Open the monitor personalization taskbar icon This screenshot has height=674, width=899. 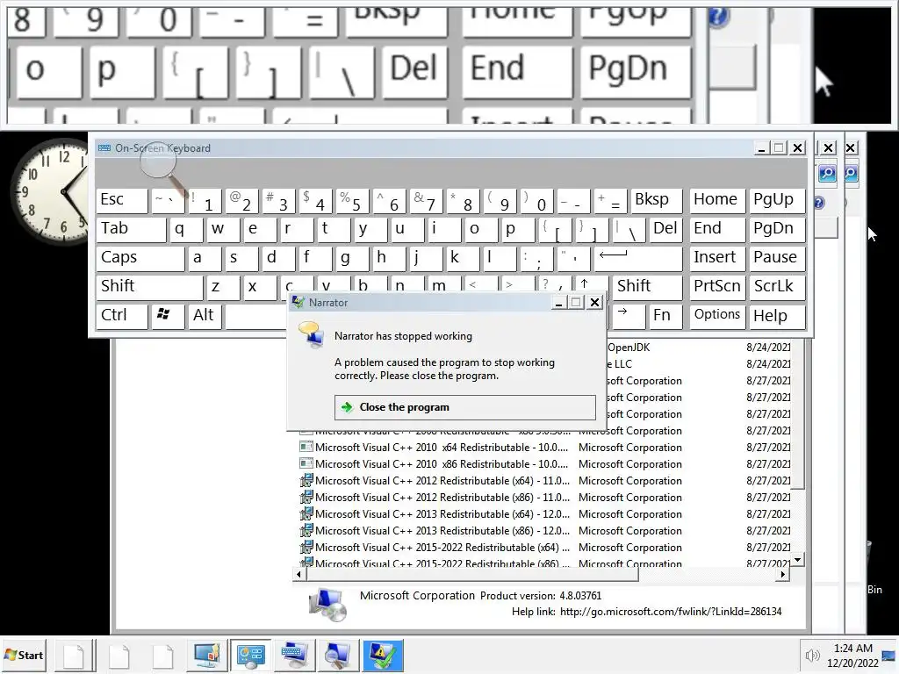206,655
